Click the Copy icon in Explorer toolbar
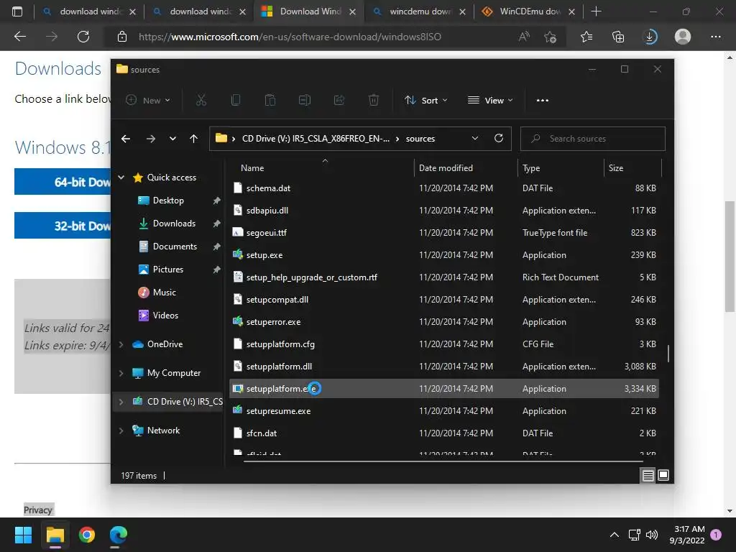This screenshot has width=736, height=552. [236, 100]
